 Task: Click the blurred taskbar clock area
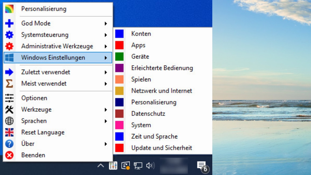pos(174,166)
